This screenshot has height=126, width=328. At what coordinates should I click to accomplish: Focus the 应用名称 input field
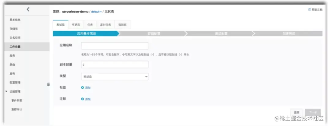click(115, 46)
